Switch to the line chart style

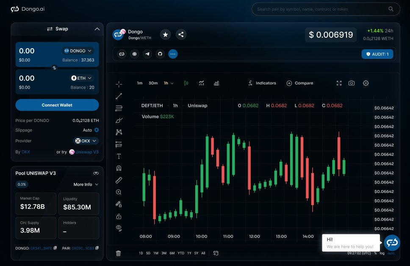pyautogui.click(x=201, y=83)
